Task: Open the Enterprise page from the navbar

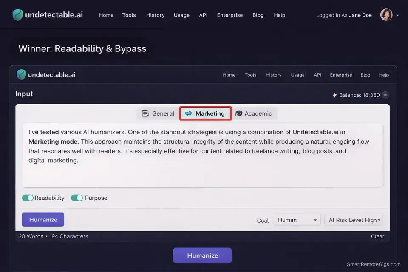Action: tap(229, 15)
